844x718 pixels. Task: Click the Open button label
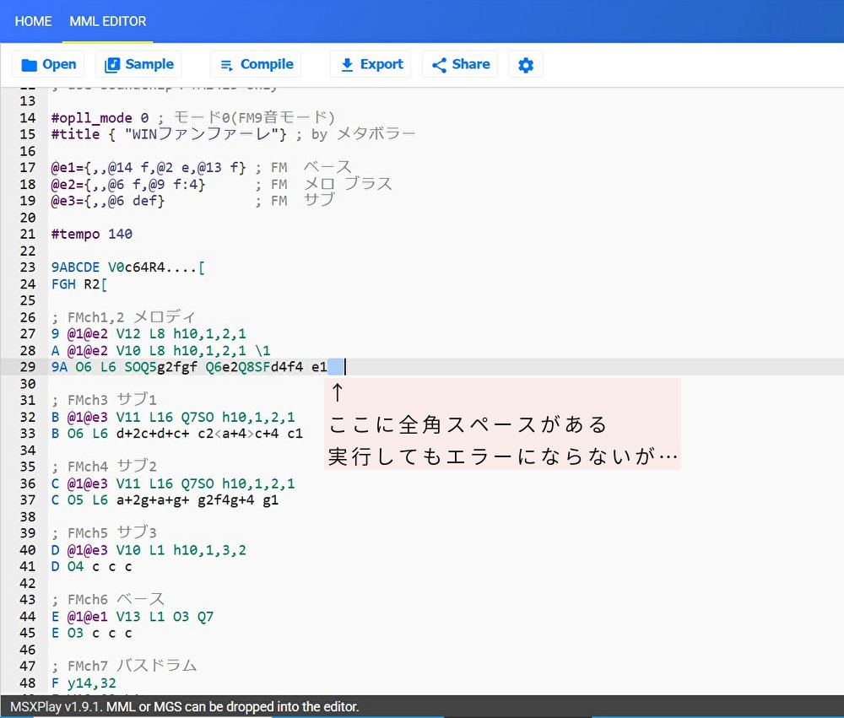(x=59, y=64)
